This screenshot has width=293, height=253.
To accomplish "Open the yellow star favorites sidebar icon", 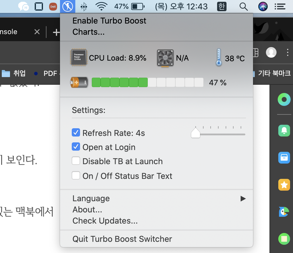I will [284, 185].
